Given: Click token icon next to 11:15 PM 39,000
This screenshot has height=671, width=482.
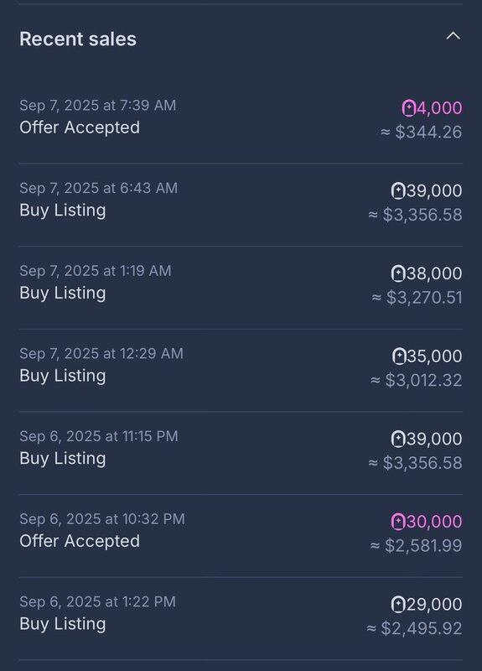Looking at the screenshot, I should [x=397, y=439].
